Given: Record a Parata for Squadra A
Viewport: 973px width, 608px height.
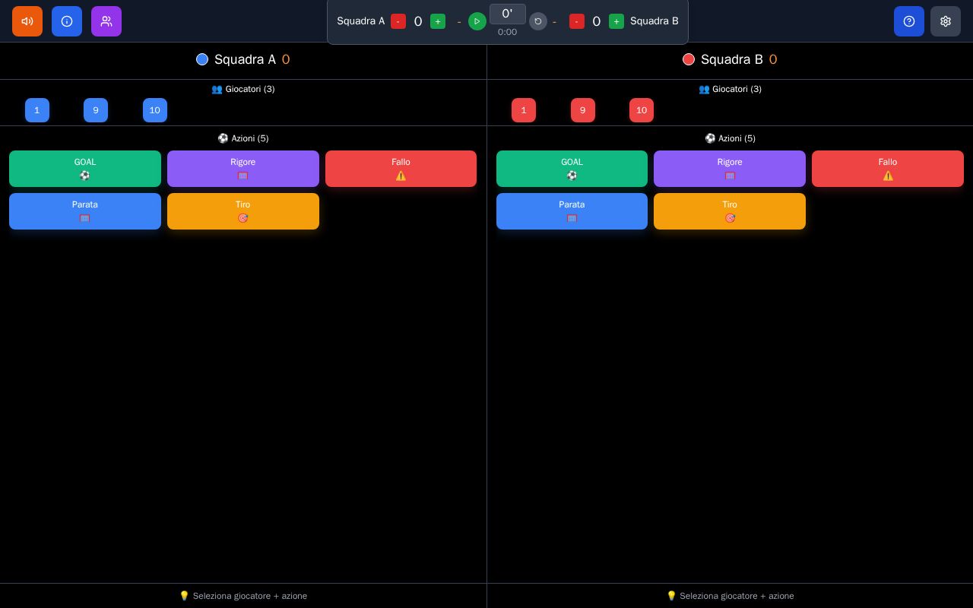Looking at the screenshot, I should (x=85, y=211).
